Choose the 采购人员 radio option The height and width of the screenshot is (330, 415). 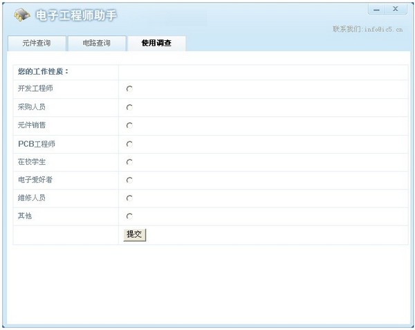(x=129, y=107)
